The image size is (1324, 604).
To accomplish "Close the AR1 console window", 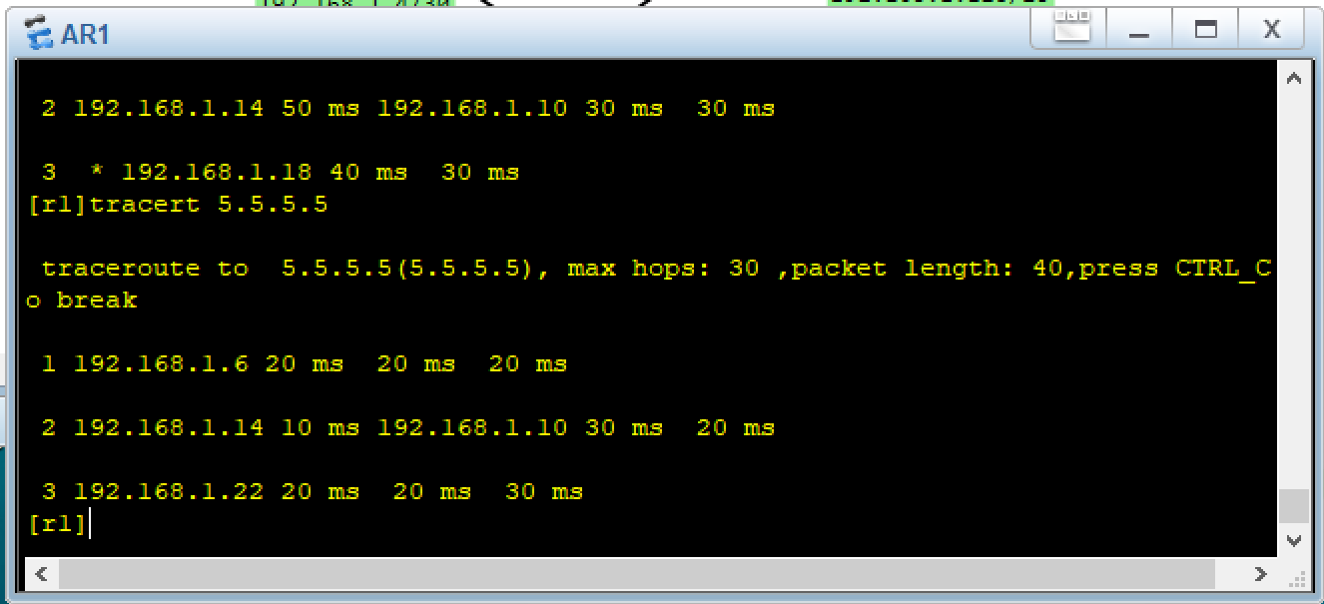I will (1271, 30).
